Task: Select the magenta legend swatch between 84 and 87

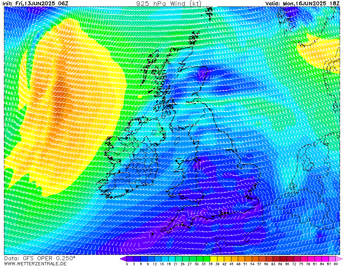Action: click(x=325, y=258)
